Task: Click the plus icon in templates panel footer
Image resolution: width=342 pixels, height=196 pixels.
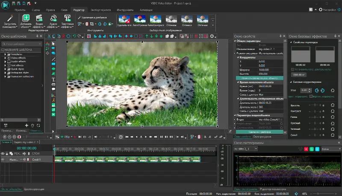Action: click(27, 126)
